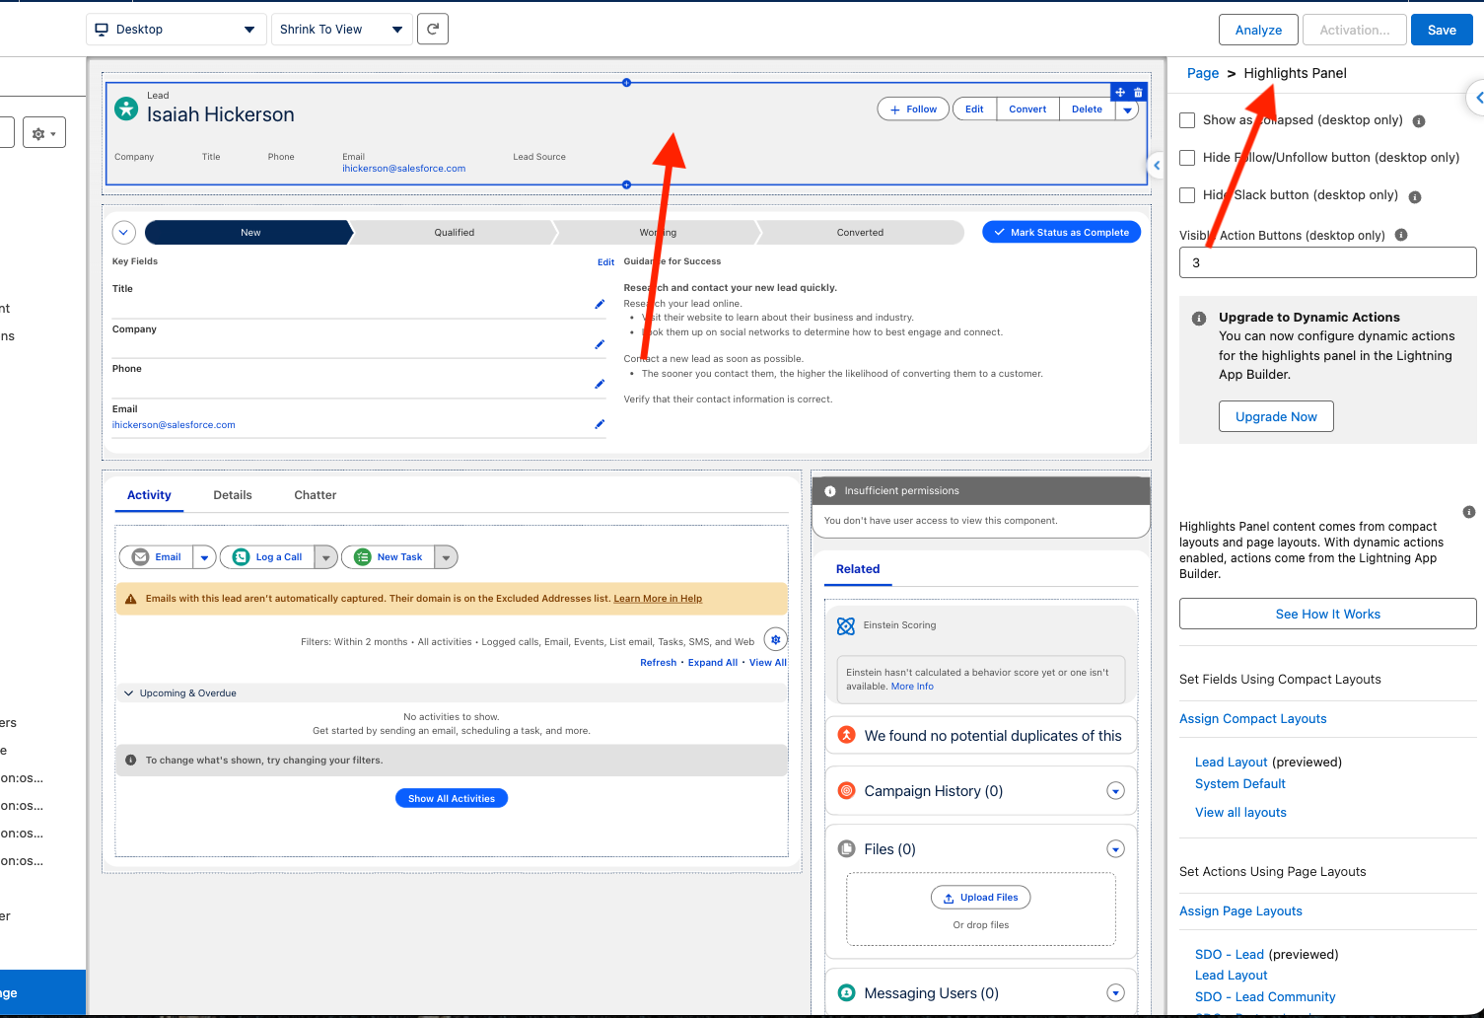This screenshot has height=1018, width=1484.
Task: Open the Assign Compact Layouts link
Action: 1253,719
